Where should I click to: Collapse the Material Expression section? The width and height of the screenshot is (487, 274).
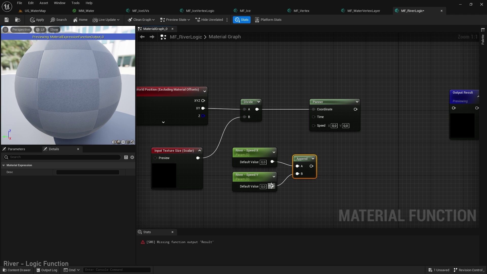pos(4,165)
